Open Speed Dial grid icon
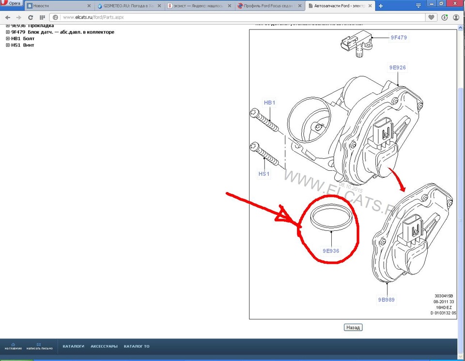Viewport: 465px width, 361px height. tap(42, 17)
